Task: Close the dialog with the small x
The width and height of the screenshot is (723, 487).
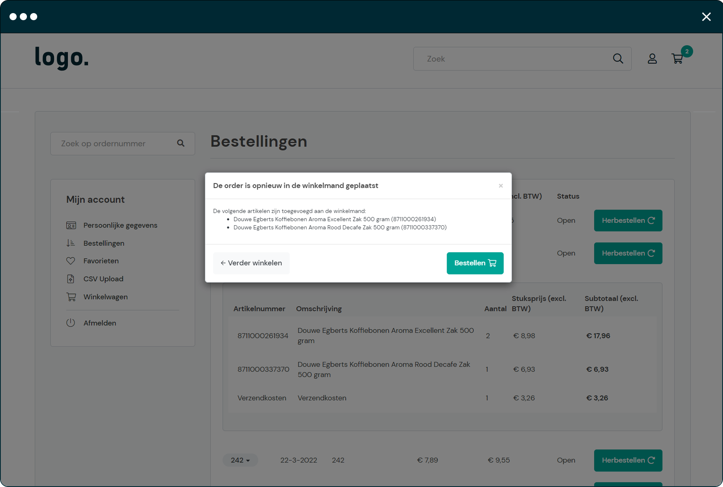Action: click(x=501, y=186)
